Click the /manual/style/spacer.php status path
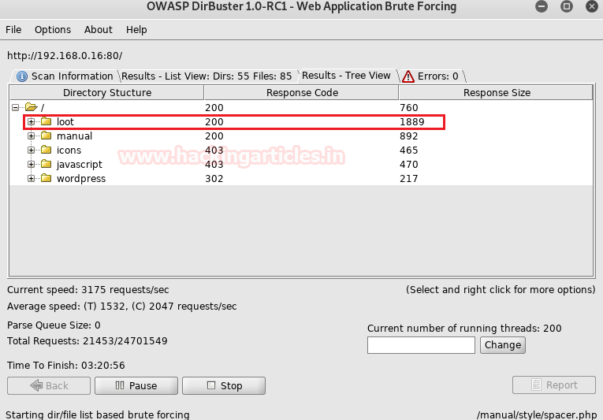The width and height of the screenshot is (603, 420). 537,415
